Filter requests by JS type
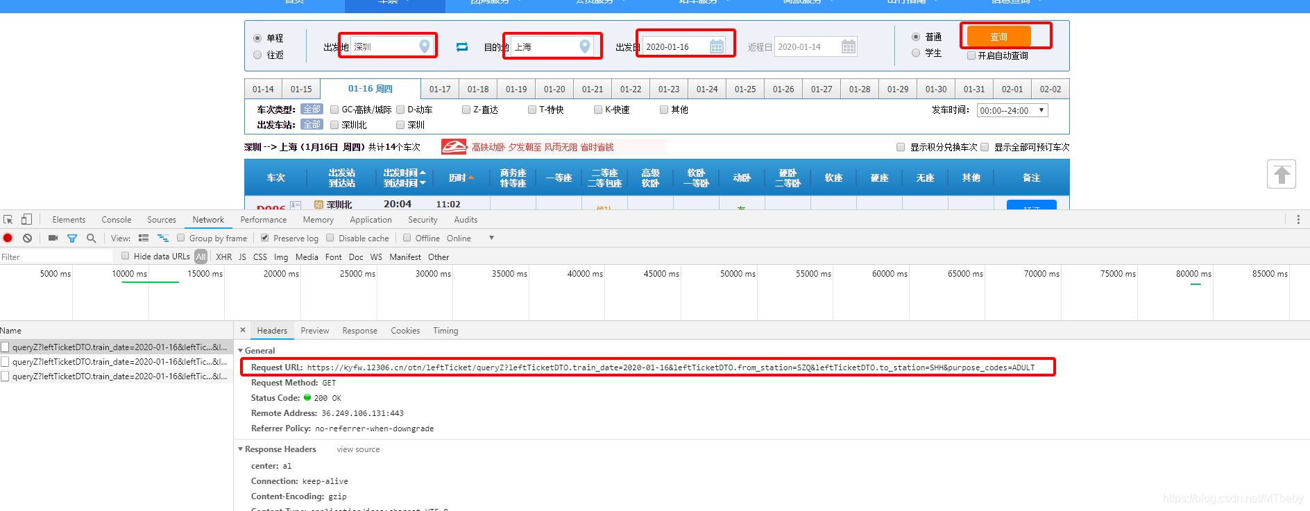Viewport: 1310px width, 511px height. pos(242,257)
